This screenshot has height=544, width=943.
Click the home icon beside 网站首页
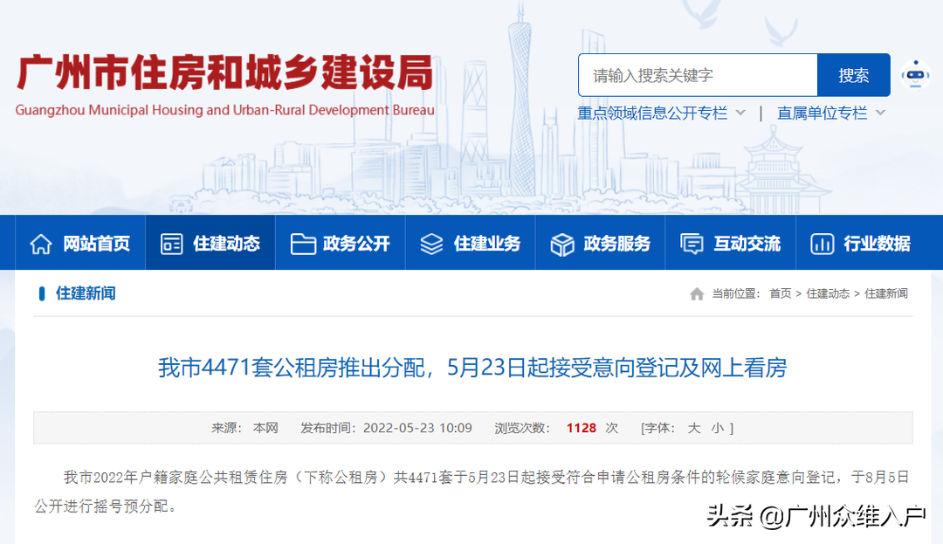coord(41,244)
